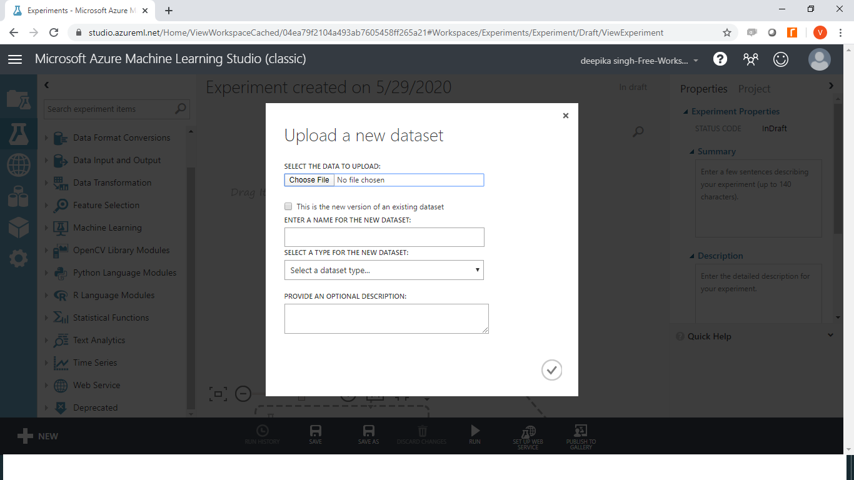The width and height of the screenshot is (854, 480).
Task: Click Run History in bottom toolbar
Action: [x=262, y=434]
